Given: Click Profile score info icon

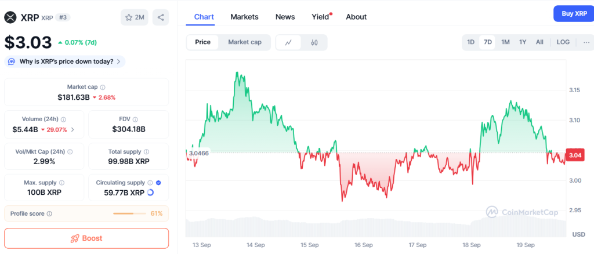Looking at the screenshot, I should [49, 214].
